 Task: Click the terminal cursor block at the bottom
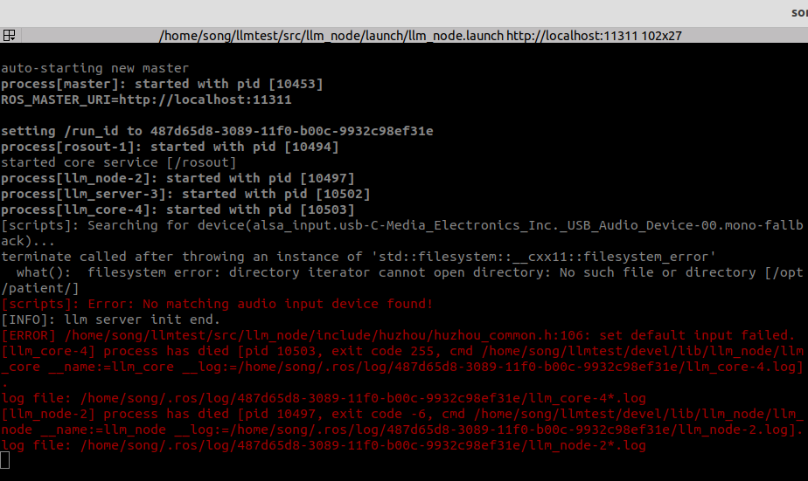tap(5, 461)
